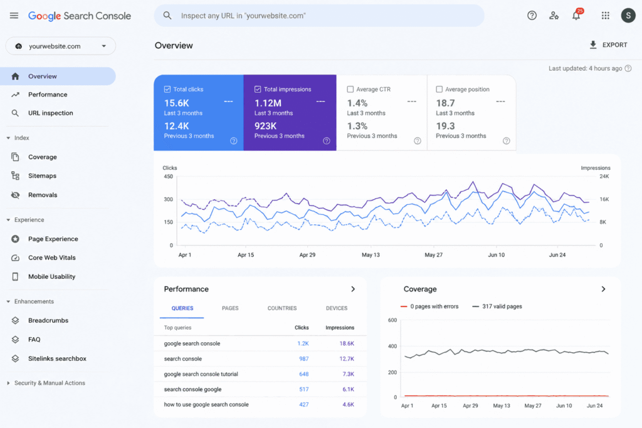Viewport: 642px width, 428px height.
Task: Click help icon on Average position card
Action: click(x=507, y=141)
